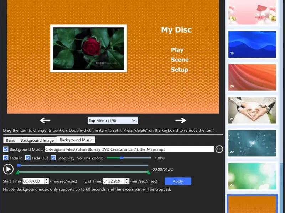Click the Play menu item in preview
The image size is (285, 213).
[177, 50]
